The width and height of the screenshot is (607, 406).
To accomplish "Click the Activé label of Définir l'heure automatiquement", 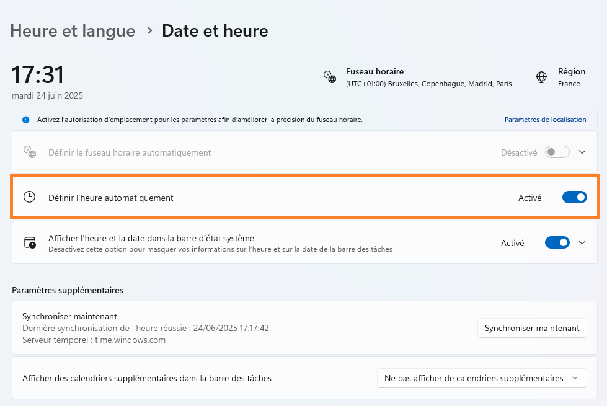I will 529,198.
